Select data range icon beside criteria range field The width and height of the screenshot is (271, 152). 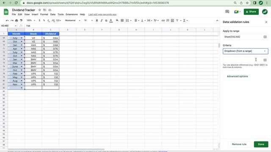pos(265,60)
